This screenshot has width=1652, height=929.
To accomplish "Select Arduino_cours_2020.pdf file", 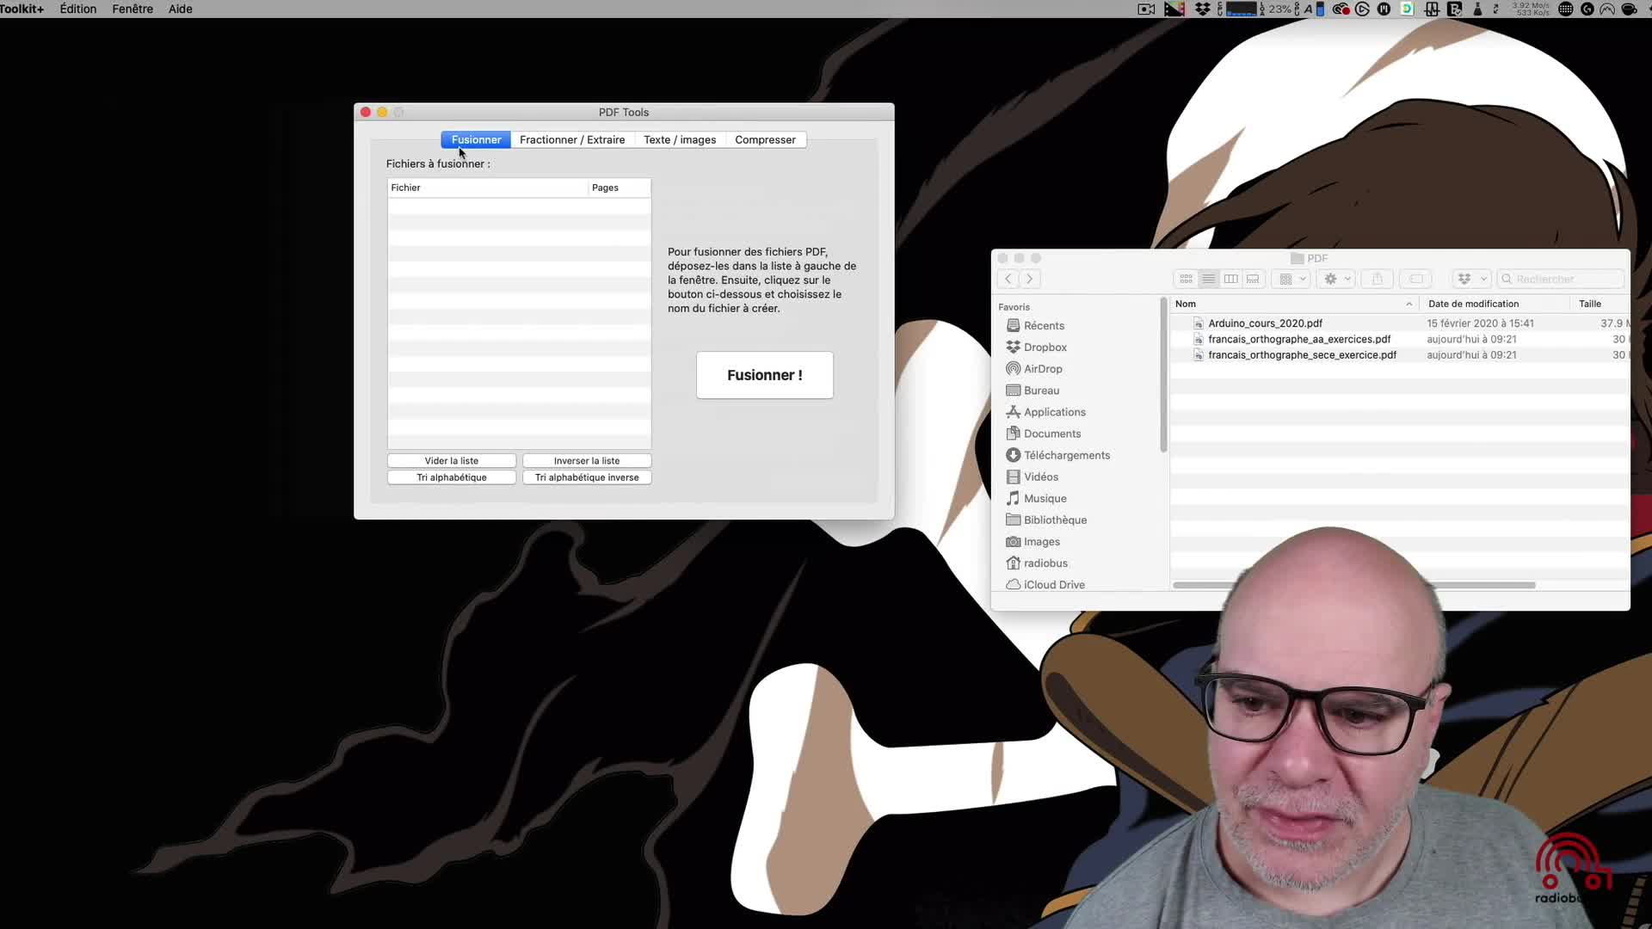I will point(1265,323).
